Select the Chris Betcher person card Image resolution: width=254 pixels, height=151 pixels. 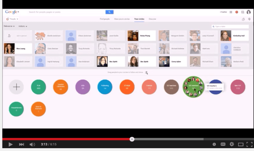click(49, 48)
